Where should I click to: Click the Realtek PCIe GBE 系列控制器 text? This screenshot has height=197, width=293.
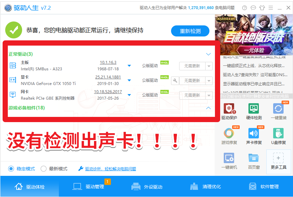point(48,98)
